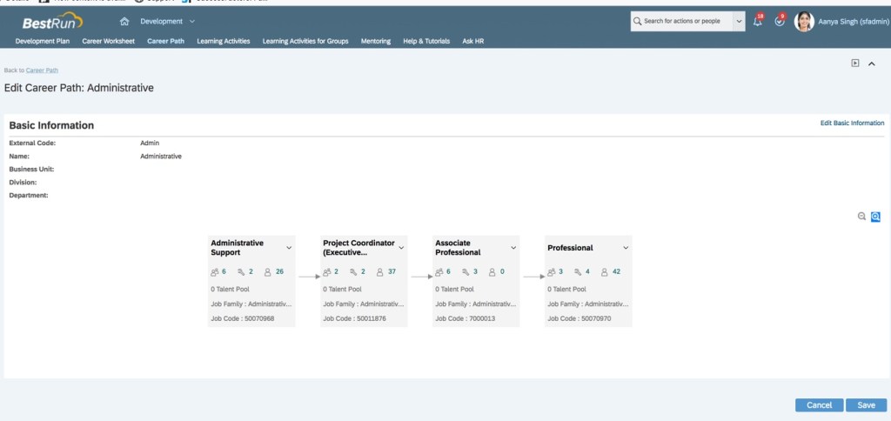Image resolution: width=891 pixels, height=421 pixels.
Task: Open Project Coordinator card dropdown
Action: [x=401, y=248]
